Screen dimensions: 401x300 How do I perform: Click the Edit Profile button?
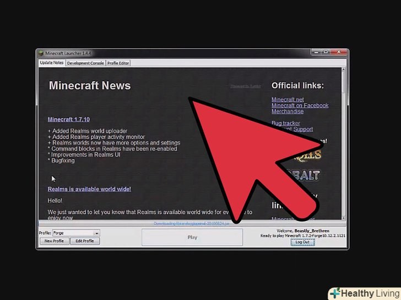pos(85,241)
